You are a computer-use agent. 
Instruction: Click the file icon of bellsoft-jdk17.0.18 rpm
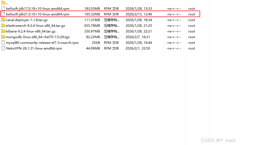point(3,8)
